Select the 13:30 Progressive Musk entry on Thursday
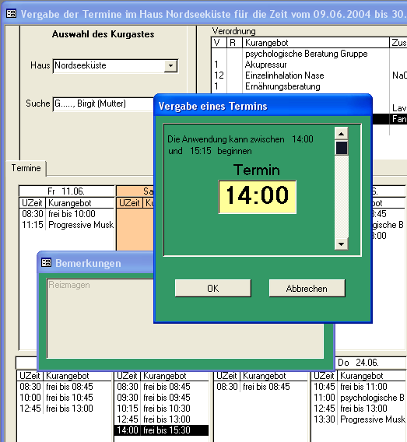The image size is (407, 442). (359, 419)
